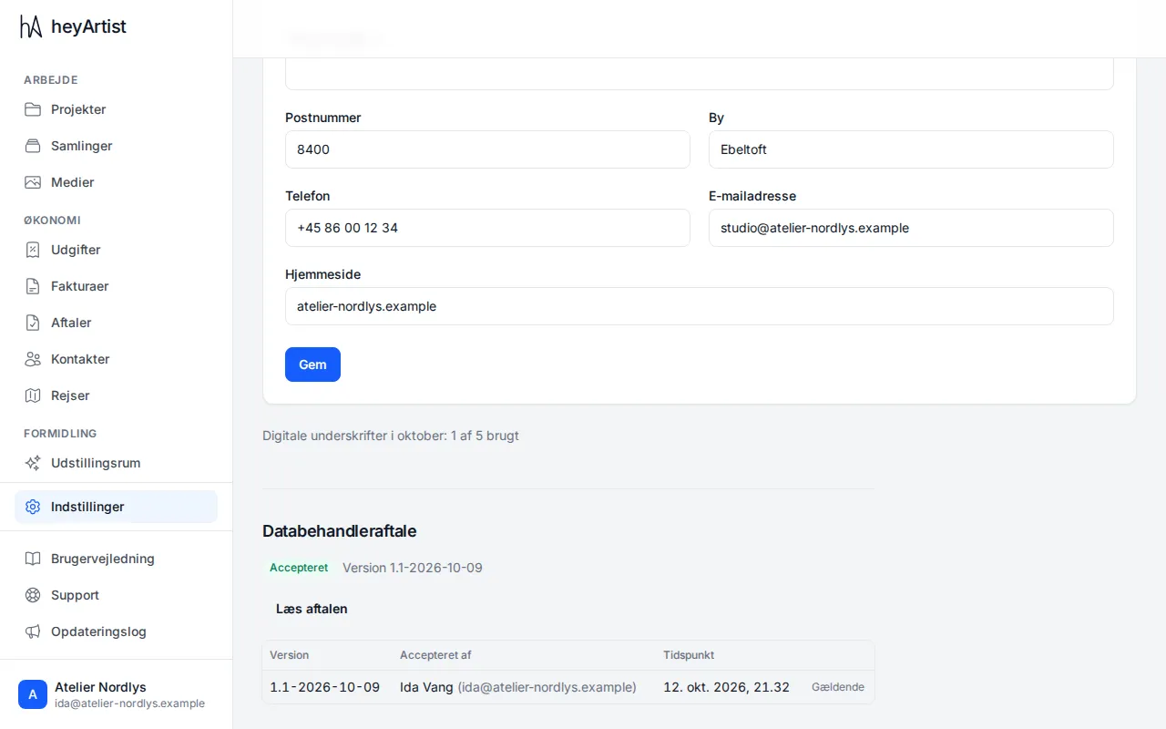Click the Rejser map icon
1166x729 pixels.
tap(33, 395)
